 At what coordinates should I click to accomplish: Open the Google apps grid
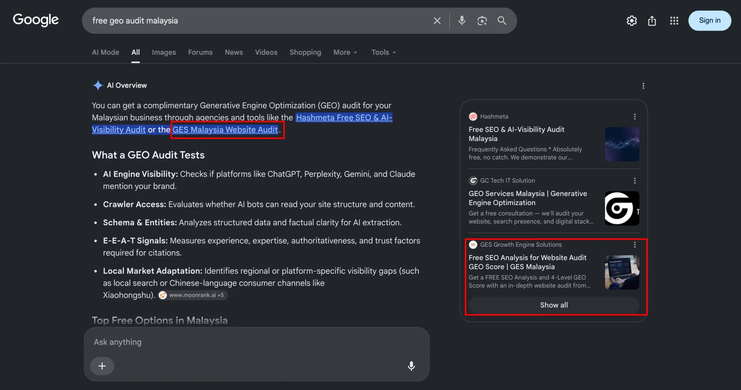pos(674,21)
